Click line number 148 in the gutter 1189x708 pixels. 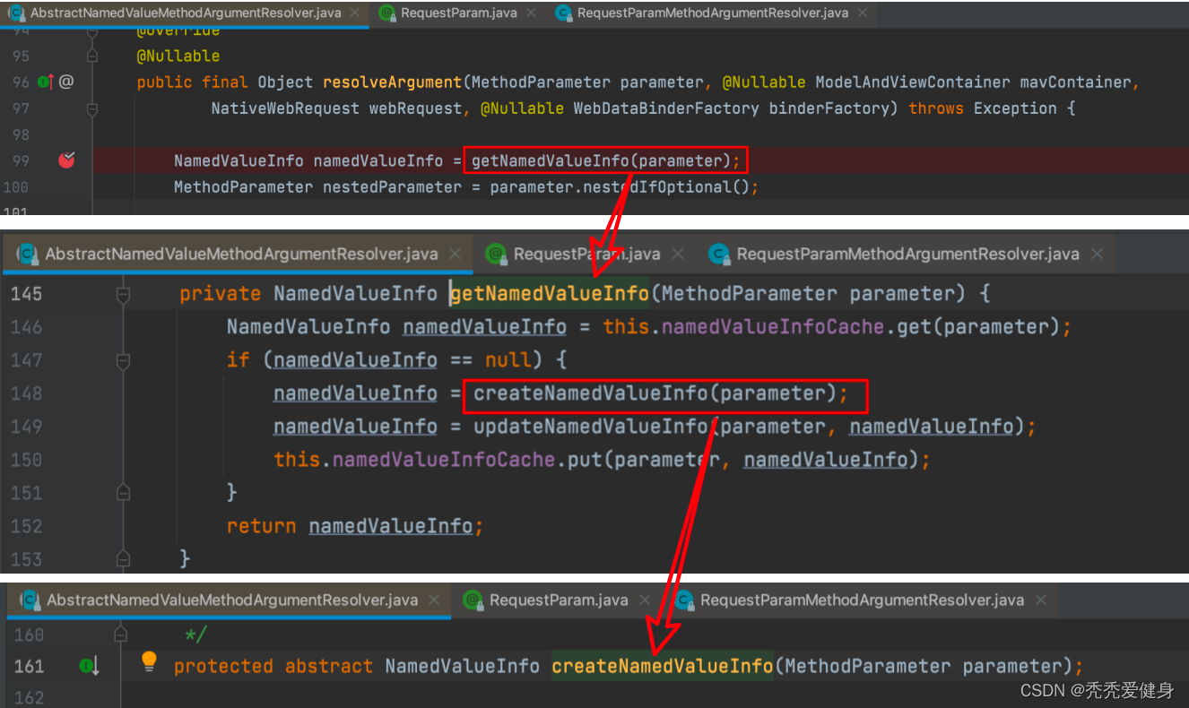(26, 393)
